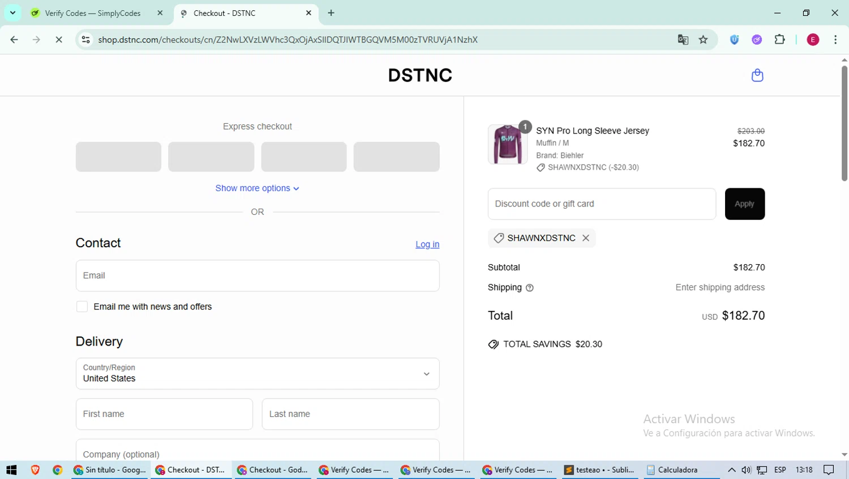This screenshot has height=479, width=849.
Task: Open the Extensions puzzle icon
Action: (x=780, y=40)
